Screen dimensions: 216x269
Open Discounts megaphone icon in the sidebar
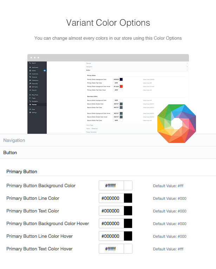pyautogui.click(x=30, y=84)
